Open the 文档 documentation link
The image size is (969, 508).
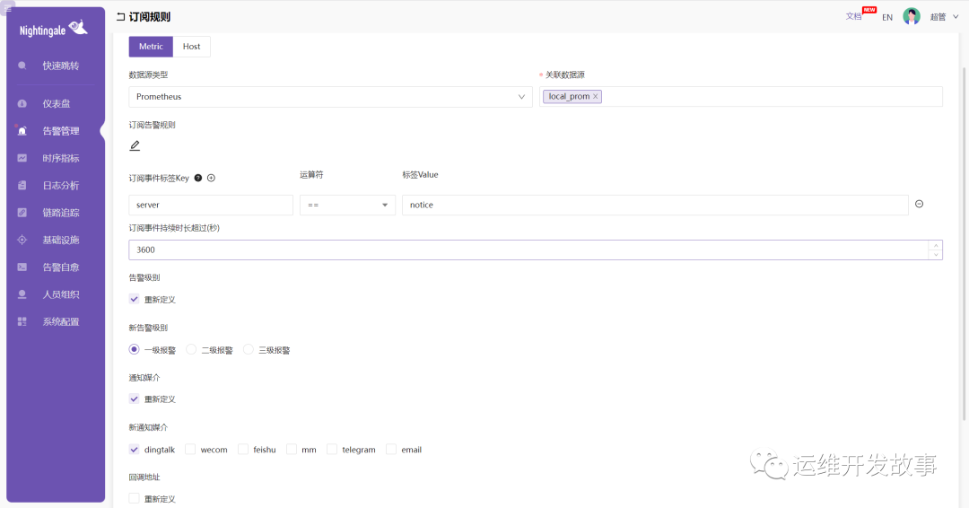853,16
